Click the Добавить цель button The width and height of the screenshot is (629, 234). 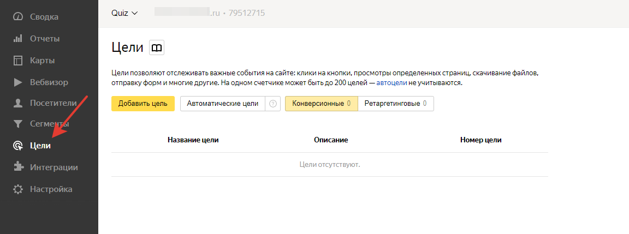tap(143, 104)
